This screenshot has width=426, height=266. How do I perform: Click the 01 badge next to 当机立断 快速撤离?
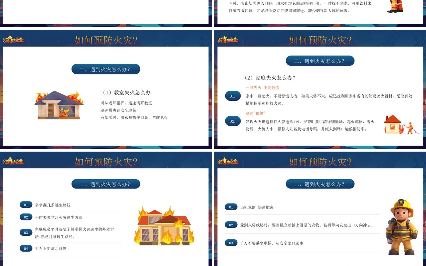tap(231, 207)
